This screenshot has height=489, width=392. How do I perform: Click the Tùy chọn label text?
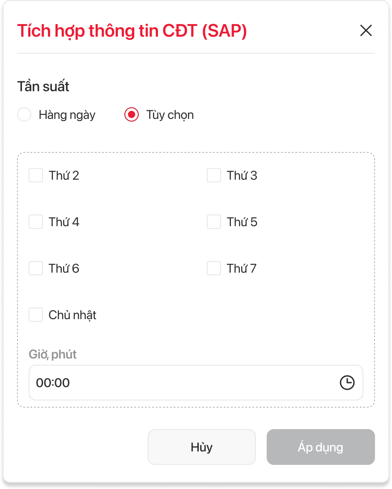170,115
